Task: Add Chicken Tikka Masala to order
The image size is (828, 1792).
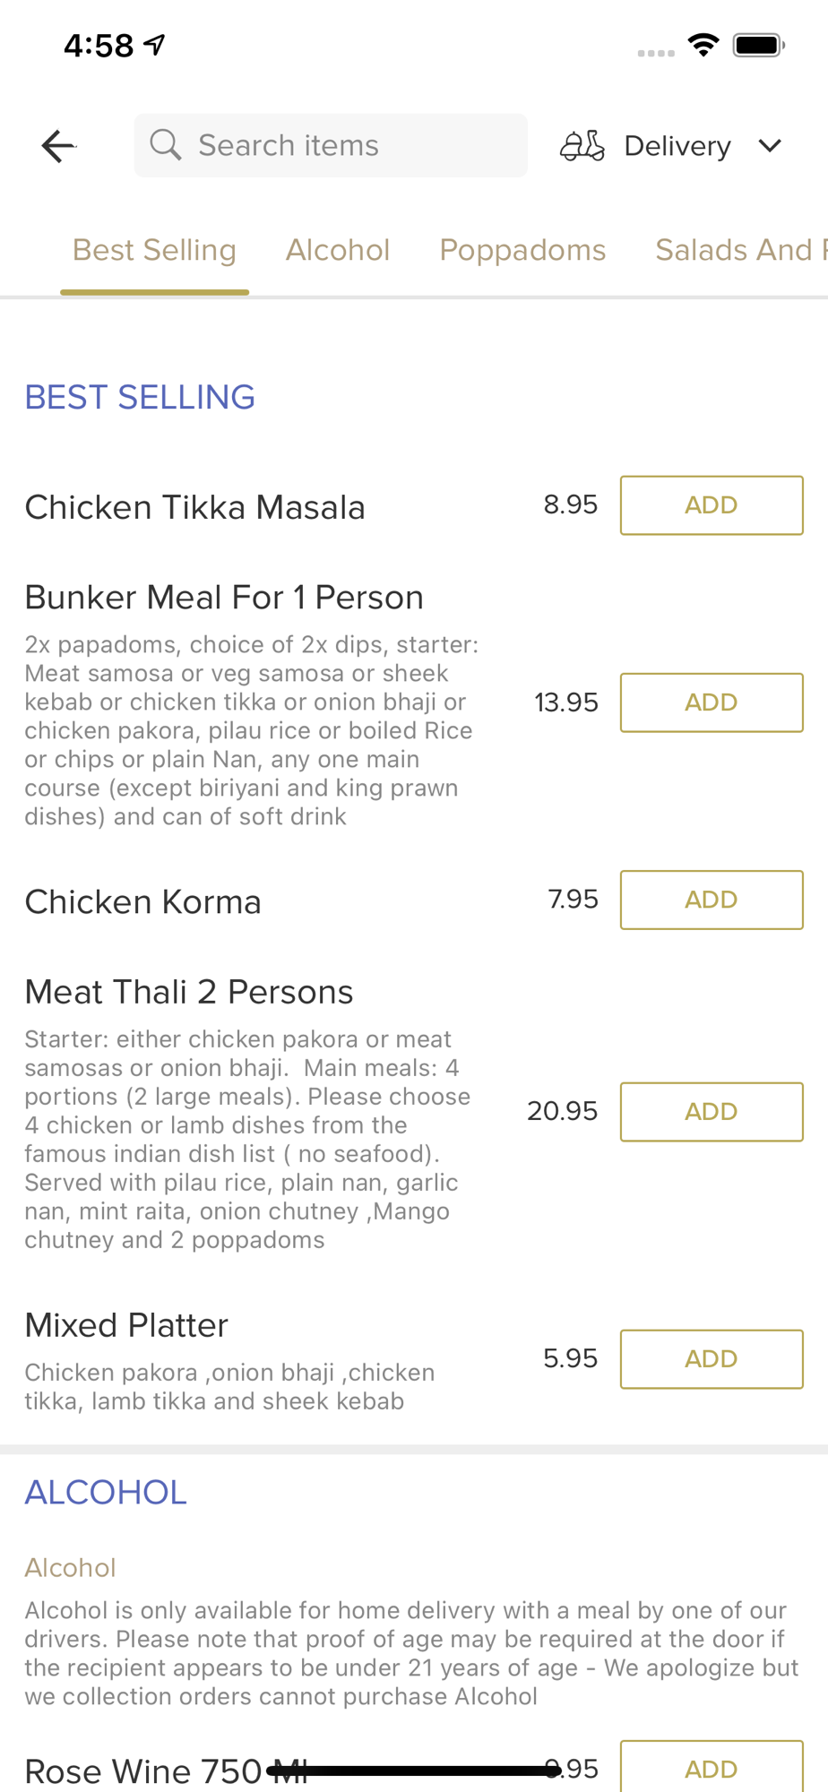Action: tap(712, 505)
